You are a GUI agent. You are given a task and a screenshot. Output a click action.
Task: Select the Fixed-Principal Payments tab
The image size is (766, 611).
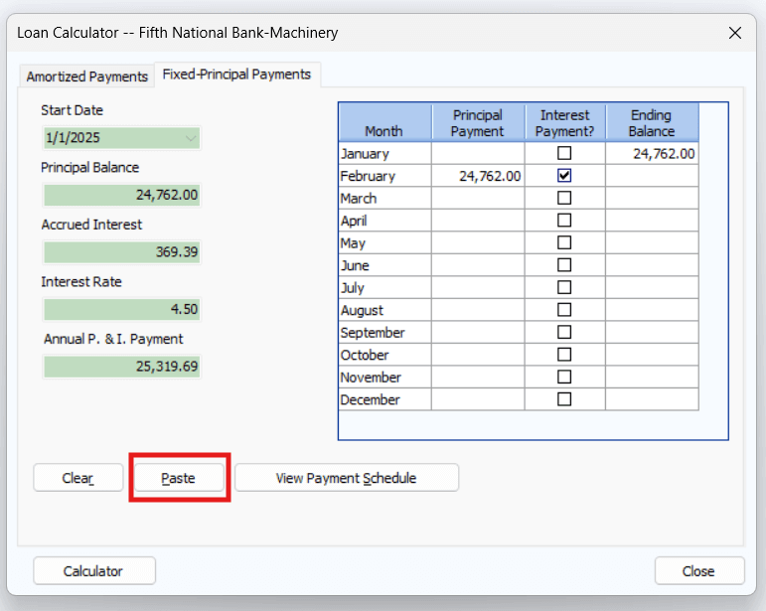pyautogui.click(x=236, y=75)
